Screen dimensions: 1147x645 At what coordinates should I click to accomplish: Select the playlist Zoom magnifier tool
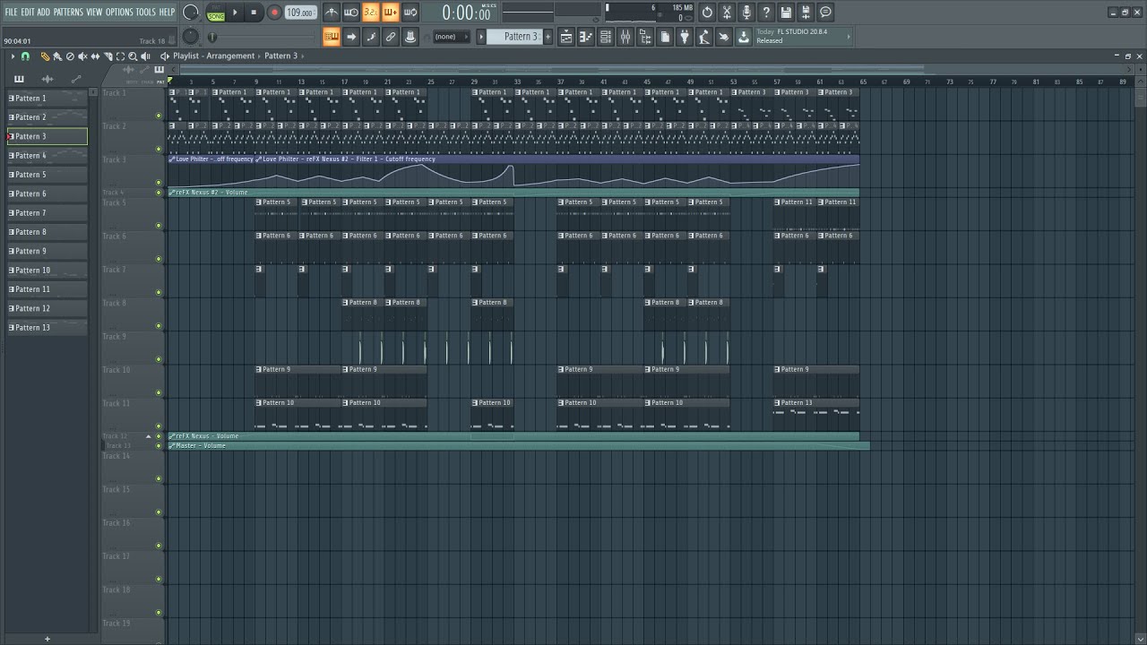pos(133,56)
